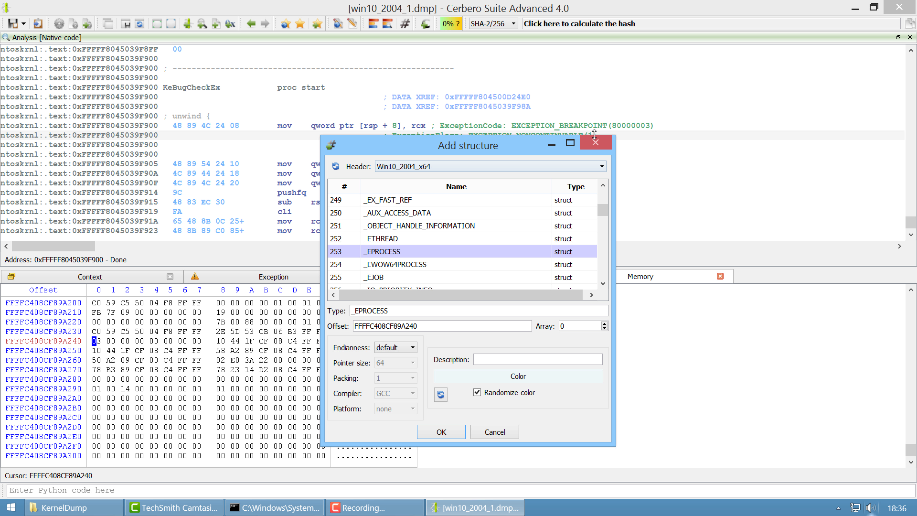
Task: Click the rounded green frame view icon
Action: point(157,23)
